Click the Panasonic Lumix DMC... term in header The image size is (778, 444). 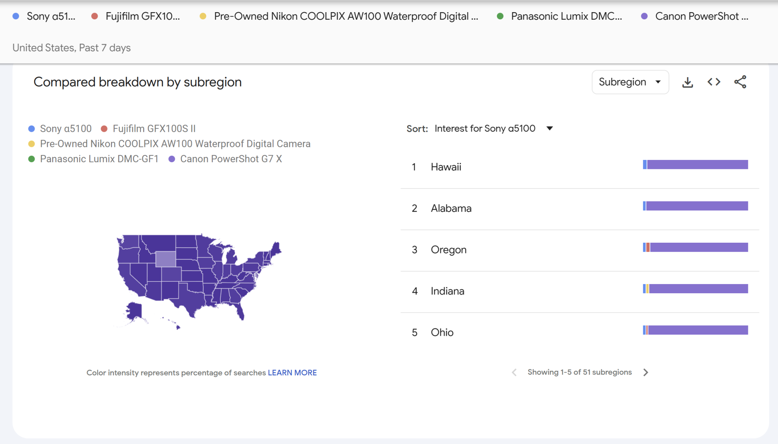tap(560, 16)
